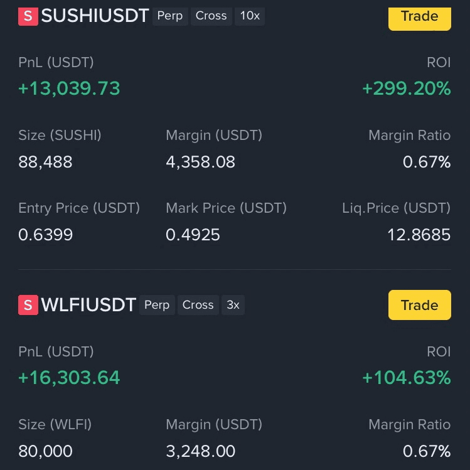Tap the SUSHIUSDT Perp tag

click(170, 16)
